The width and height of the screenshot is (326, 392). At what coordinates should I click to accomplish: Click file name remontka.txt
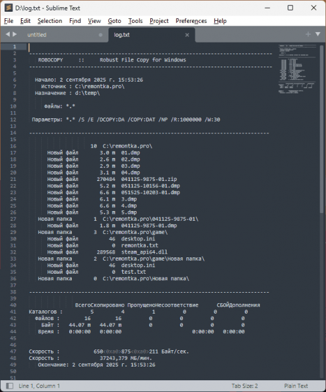coord(140,246)
